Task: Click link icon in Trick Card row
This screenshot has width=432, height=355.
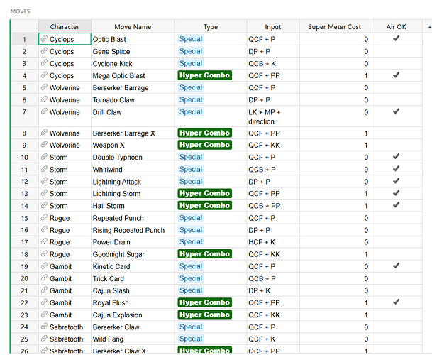Action: point(44,278)
